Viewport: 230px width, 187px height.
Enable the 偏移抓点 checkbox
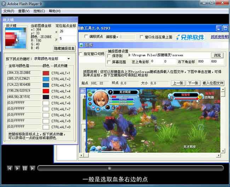coord(86,36)
